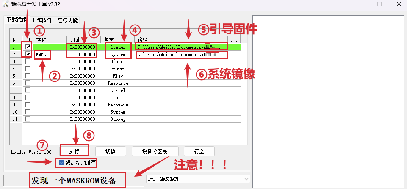
Task: Click the 切换 button
Action: pyautogui.click(x=111, y=151)
